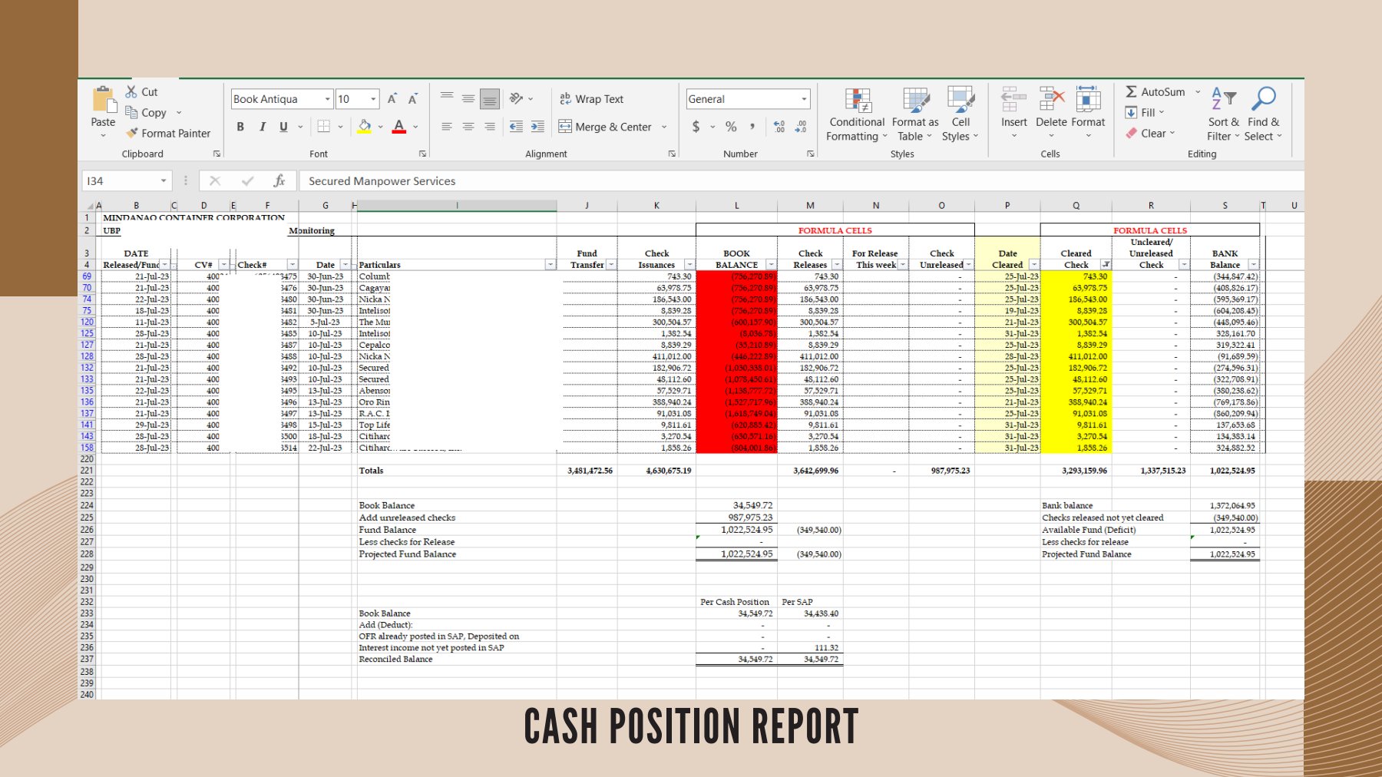The height and width of the screenshot is (777, 1382).
Task: Toggle Align Left for cell text
Action: pos(447,127)
